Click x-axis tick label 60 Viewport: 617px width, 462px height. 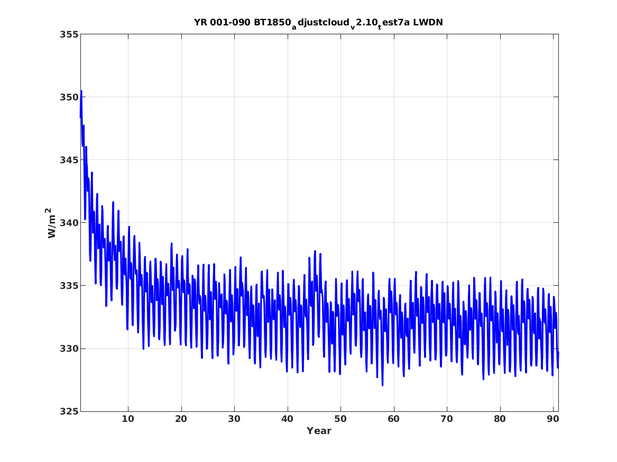pos(393,419)
